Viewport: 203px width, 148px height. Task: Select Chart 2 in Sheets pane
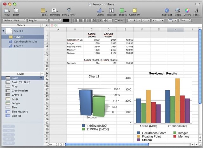[x=23, y=46]
